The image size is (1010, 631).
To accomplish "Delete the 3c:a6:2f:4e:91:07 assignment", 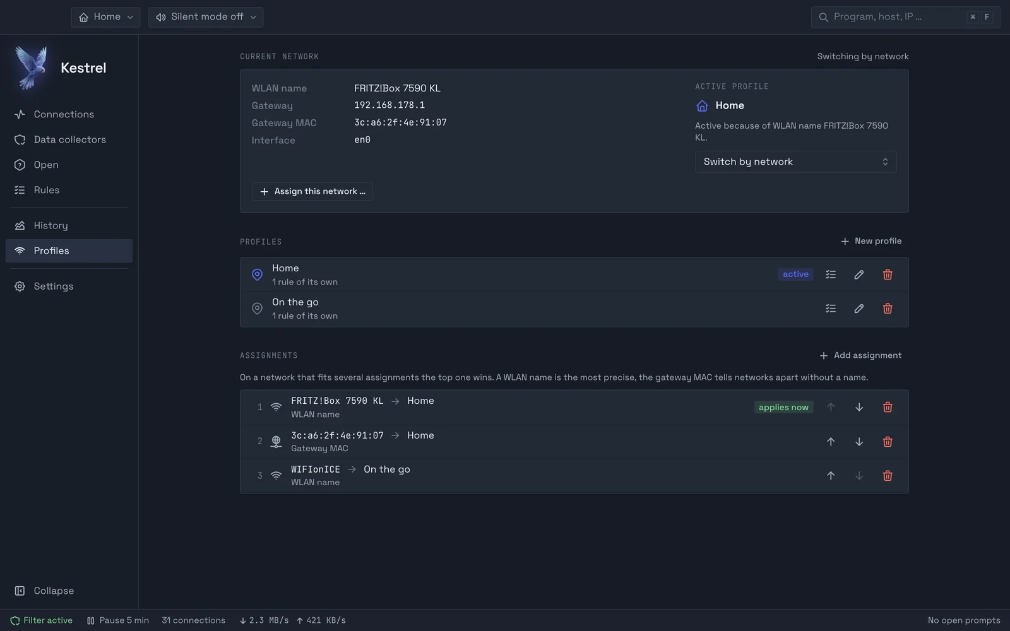I will click(x=888, y=442).
